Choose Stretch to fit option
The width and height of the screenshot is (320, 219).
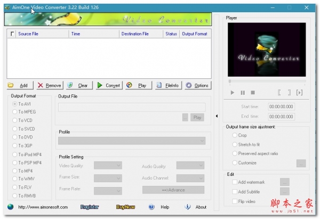[x=246, y=144]
